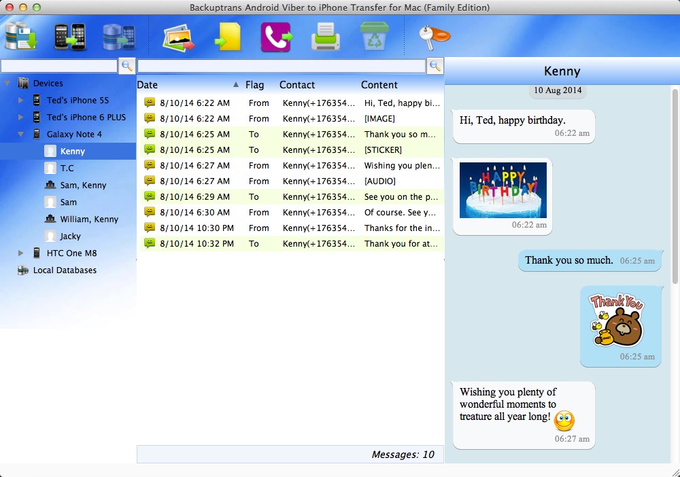680x477 pixels.
Task: Click the 'Thank you so much.' chat bubble
Action: (x=590, y=260)
